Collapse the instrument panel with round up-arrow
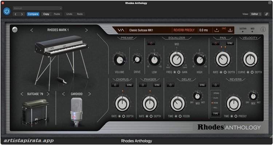This screenshot has height=145, width=273. pyautogui.click(x=15, y=30)
